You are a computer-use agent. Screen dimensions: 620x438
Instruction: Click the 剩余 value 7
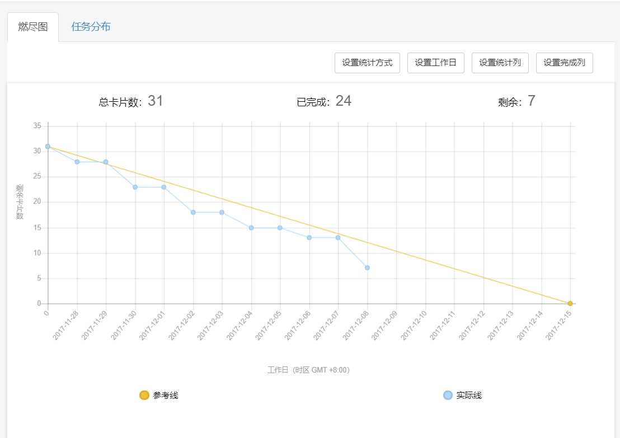point(532,101)
